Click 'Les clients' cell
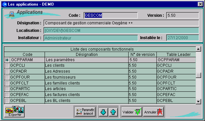205x121 pixels. coord(87,65)
